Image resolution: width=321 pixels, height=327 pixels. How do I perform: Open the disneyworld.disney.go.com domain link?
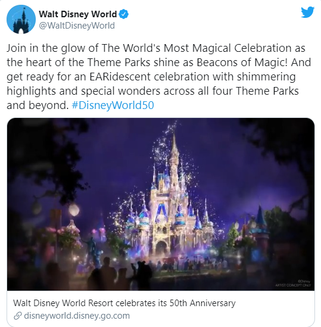pos(77,316)
